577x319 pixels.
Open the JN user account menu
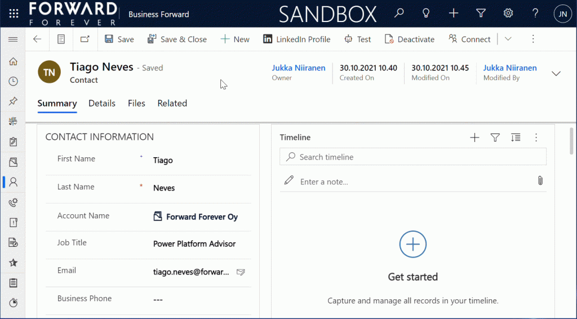[x=563, y=14]
